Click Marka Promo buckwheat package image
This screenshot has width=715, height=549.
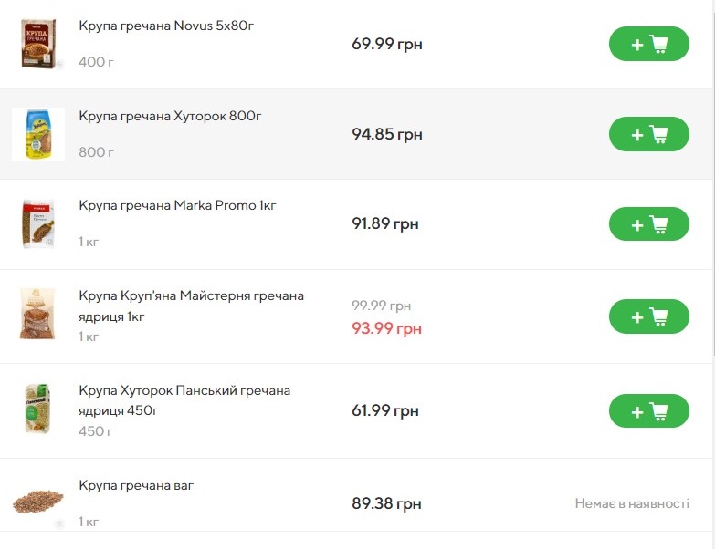[x=38, y=223]
